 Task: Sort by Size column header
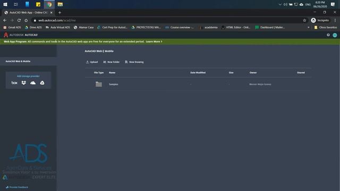(x=231, y=73)
